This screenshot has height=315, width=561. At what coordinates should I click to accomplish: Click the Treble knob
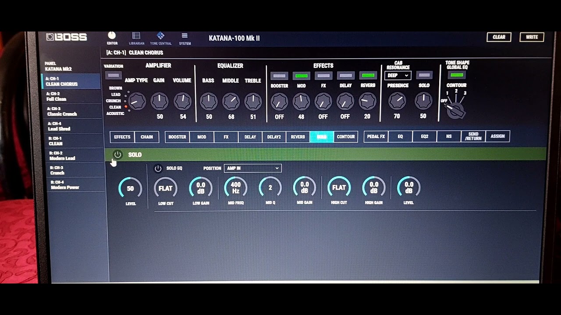(x=253, y=101)
